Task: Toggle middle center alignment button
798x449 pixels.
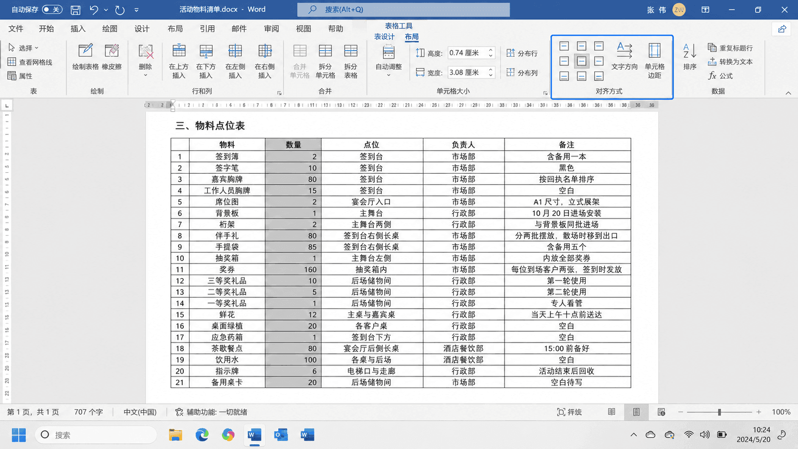Action: [x=581, y=61]
